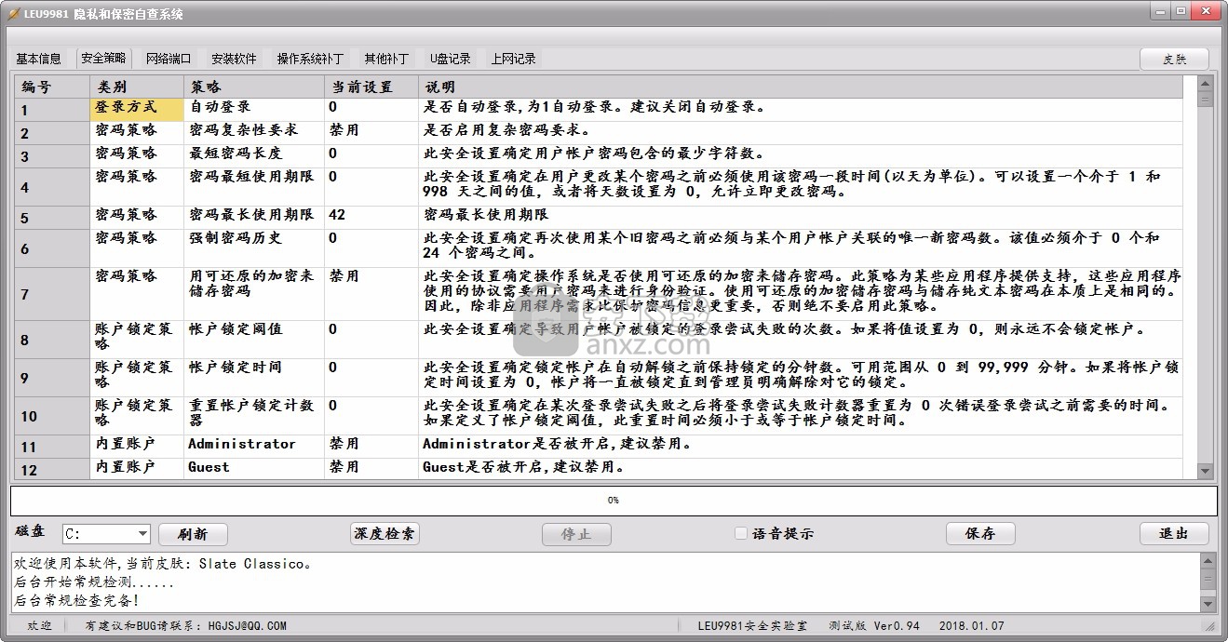
Task: Select the 强制密码历史 cell
Action: tap(254, 248)
